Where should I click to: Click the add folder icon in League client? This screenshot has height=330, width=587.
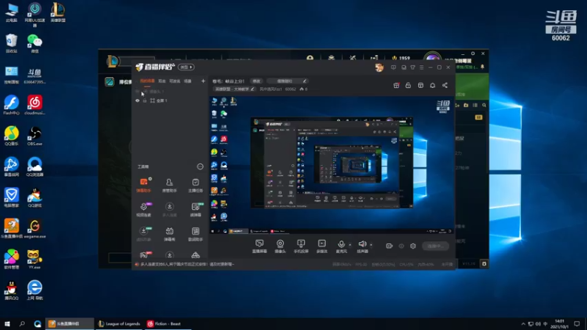click(466, 105)
